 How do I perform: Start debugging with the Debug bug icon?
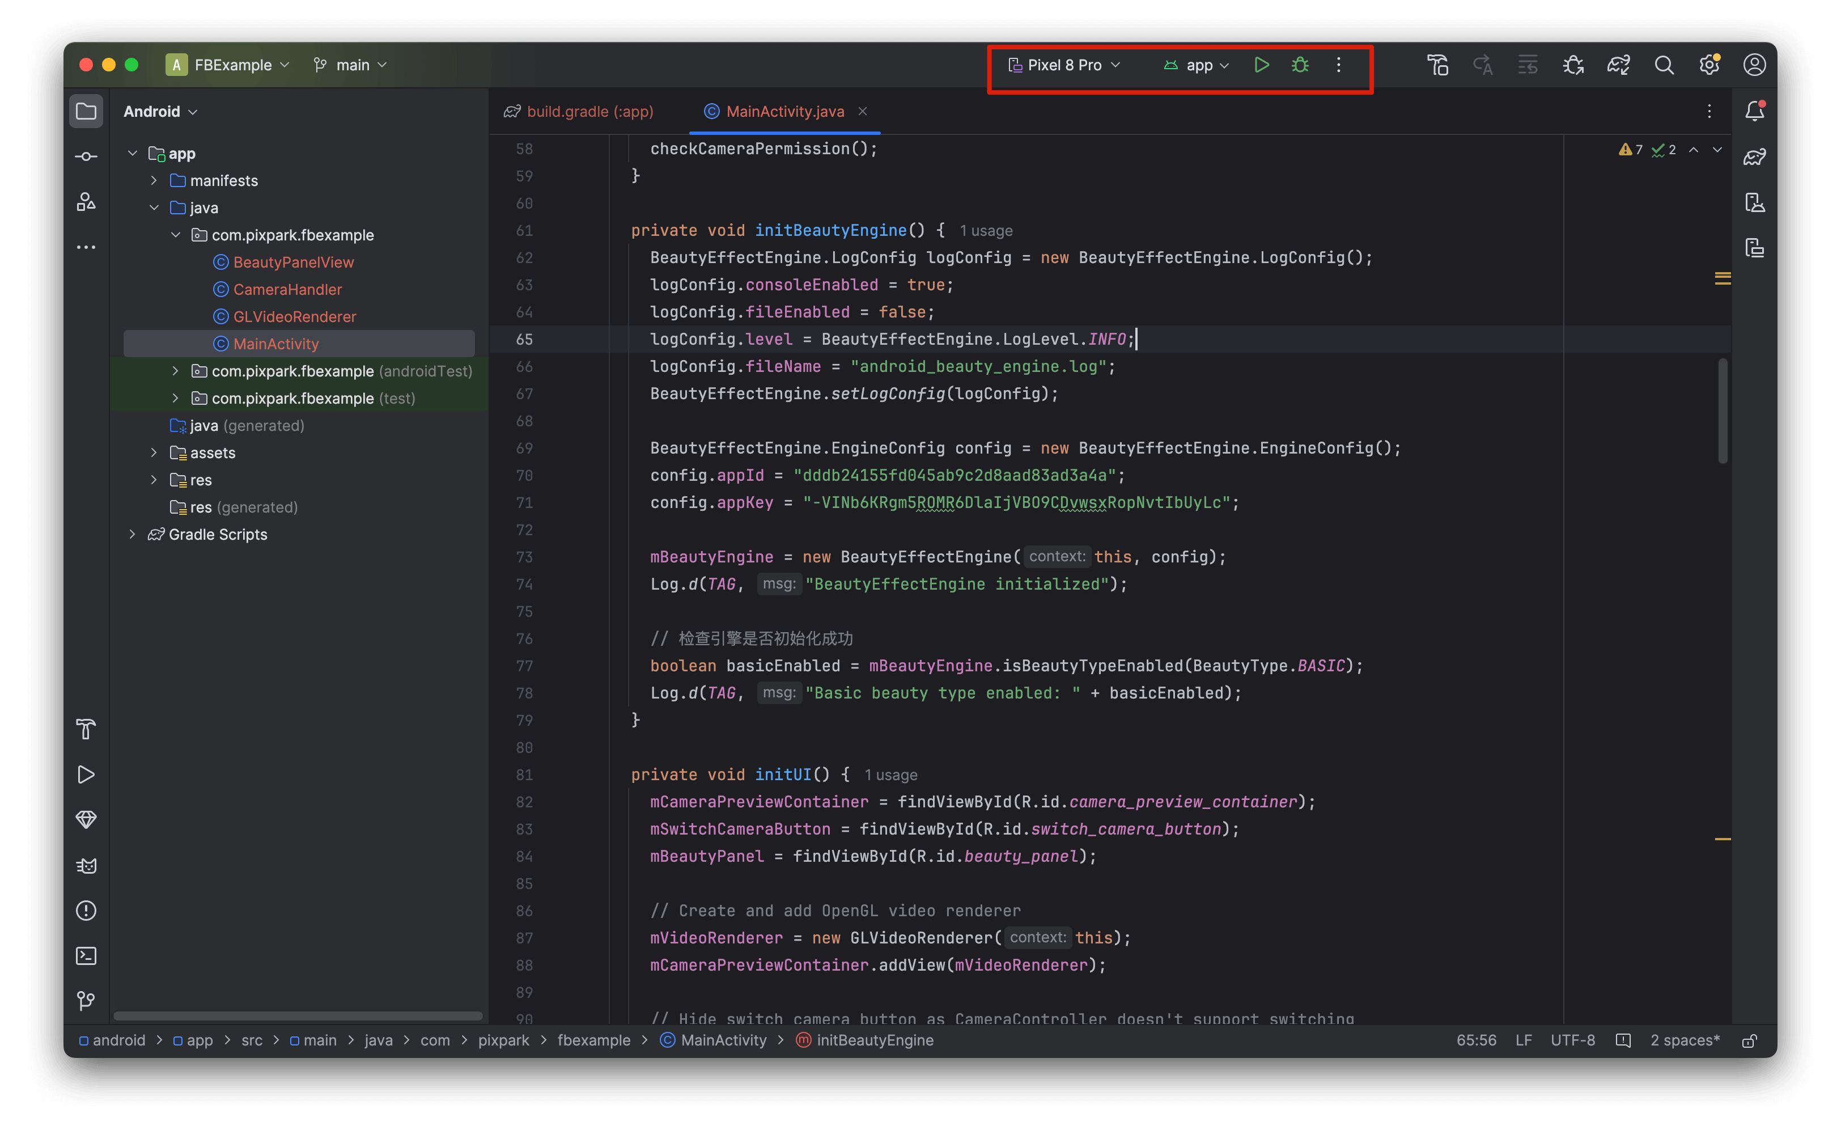1299,65
